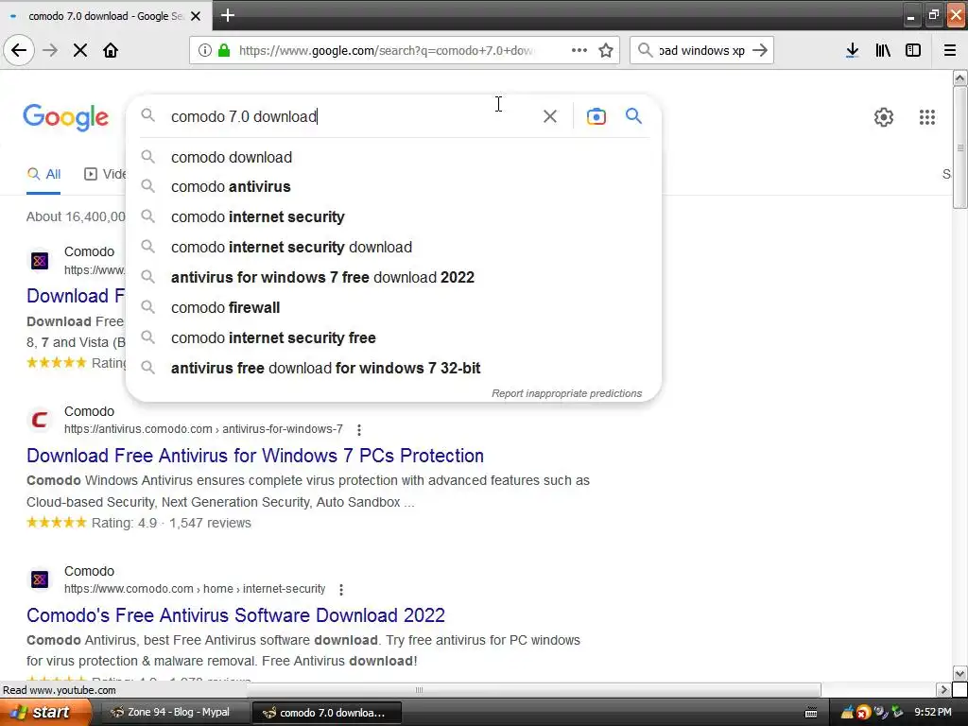Submit the browser search box arrow
968x726 pixels.
point(760,50)
